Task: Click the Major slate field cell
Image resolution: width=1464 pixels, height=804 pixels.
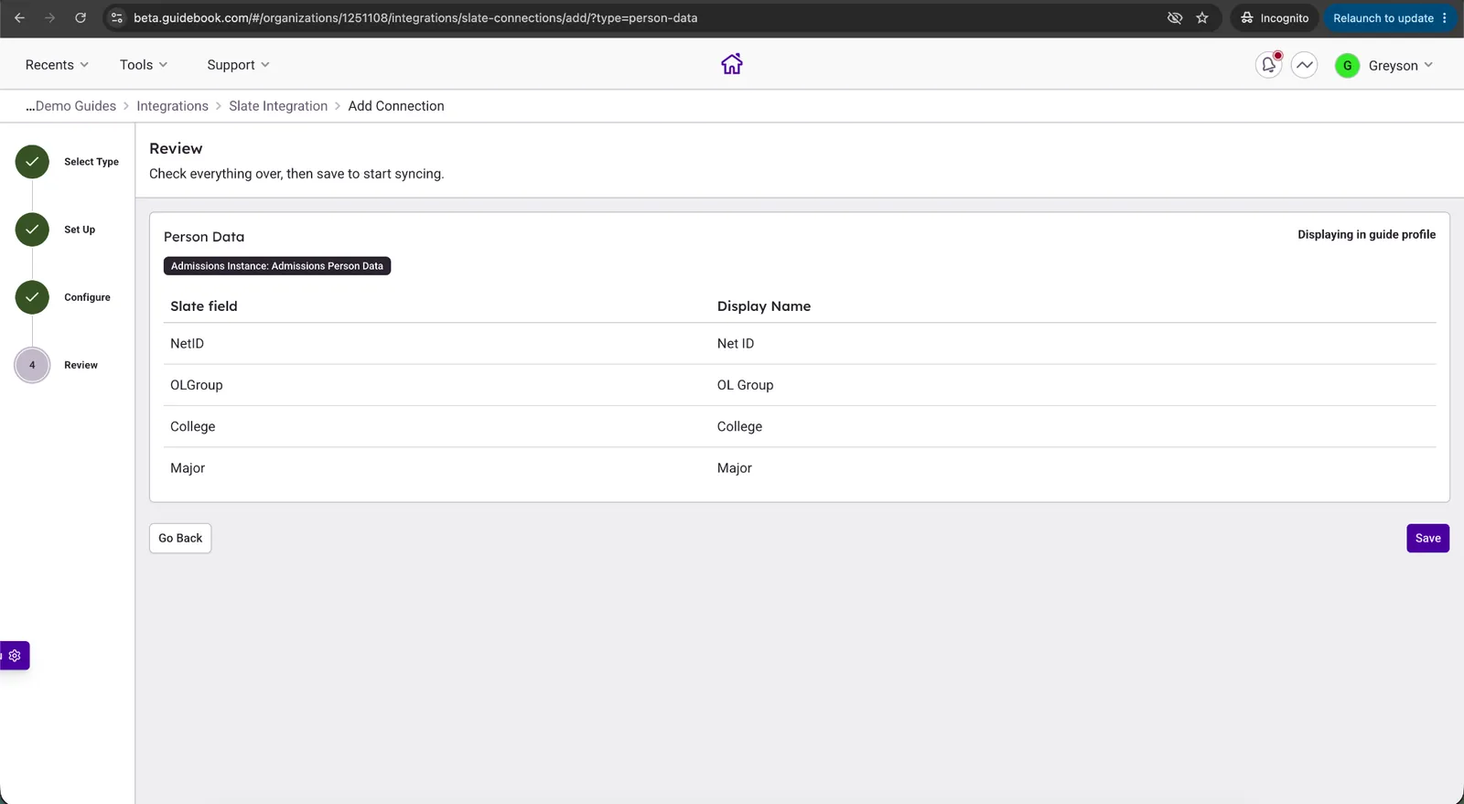Action: pos(188,468)
